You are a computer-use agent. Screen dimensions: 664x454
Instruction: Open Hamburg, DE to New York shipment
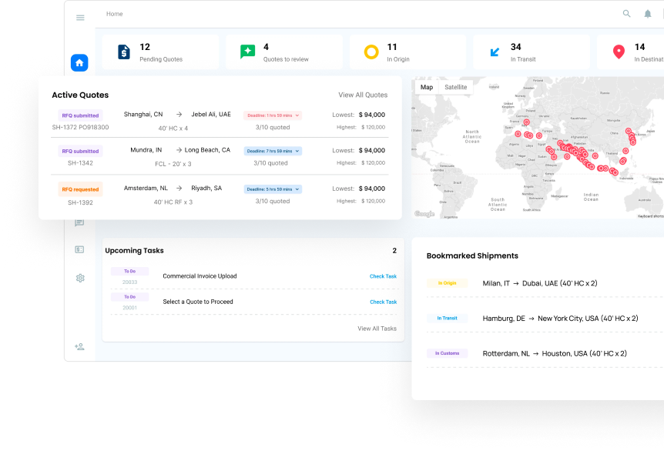tap(560, 318)
